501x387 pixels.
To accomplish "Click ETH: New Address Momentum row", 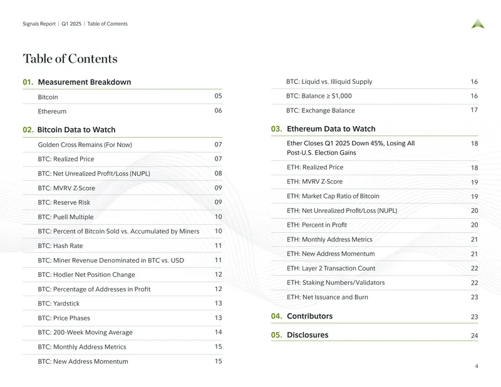I will point(374,254).
